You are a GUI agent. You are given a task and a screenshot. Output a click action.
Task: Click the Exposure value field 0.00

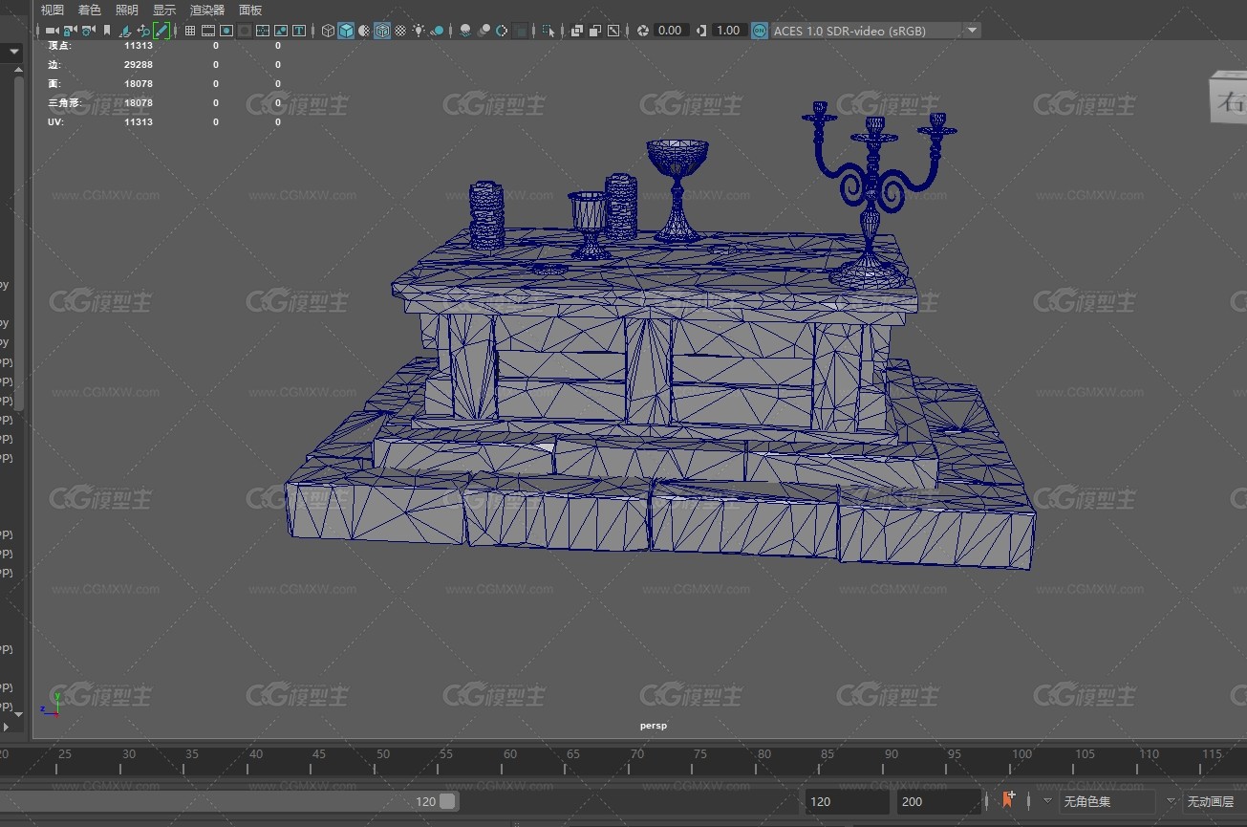[671, 31]
